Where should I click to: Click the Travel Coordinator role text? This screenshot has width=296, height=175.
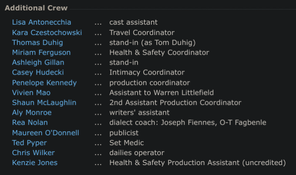pyautogui.click(x=142, y=32)
